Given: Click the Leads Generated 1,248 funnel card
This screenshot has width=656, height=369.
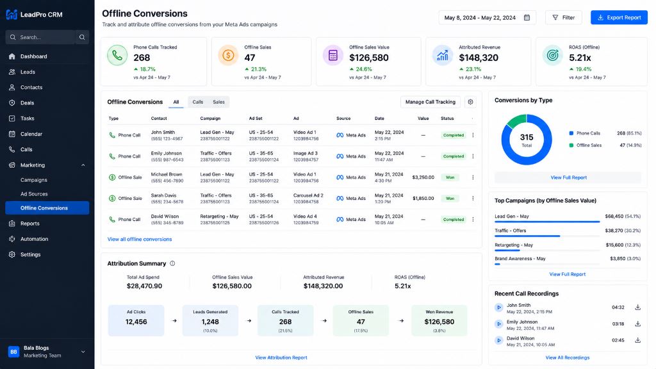Looking at the screenshot, I should 210,321.
